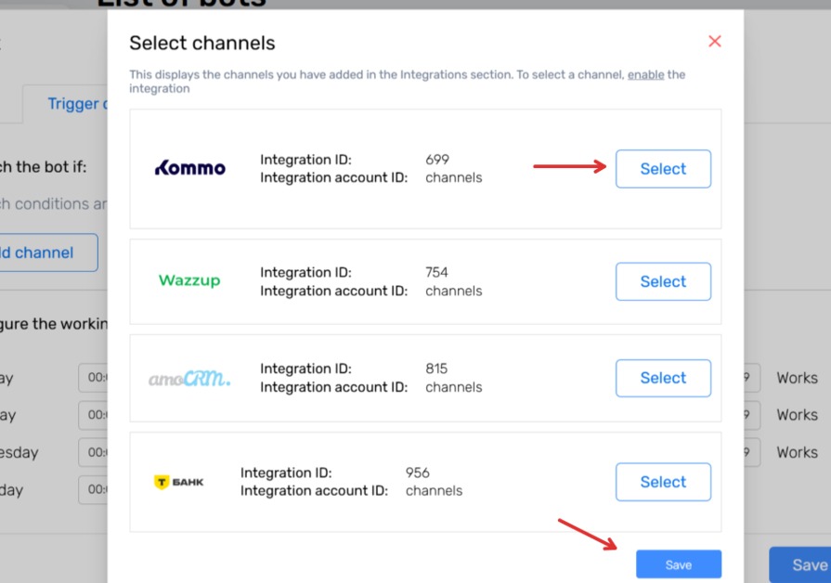Click integration ID value 699
The image size is (831, 583).
click(x=437, y=160)
